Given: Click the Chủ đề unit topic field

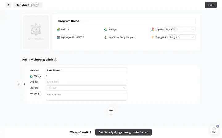Looking at the screenshot, I should click(86, 82).
